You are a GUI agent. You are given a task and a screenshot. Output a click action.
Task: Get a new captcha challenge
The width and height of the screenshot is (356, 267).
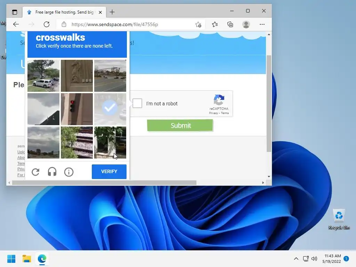[x=35, y=172]
